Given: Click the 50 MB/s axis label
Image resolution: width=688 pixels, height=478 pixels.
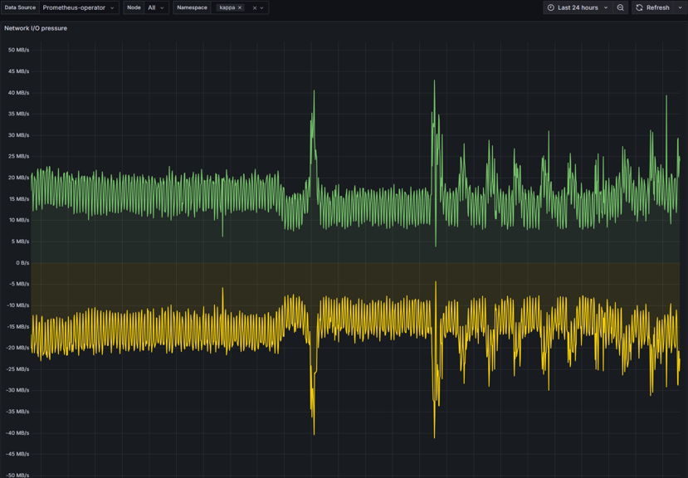Looking at the screenshot, I should click(x=18, y=50).
